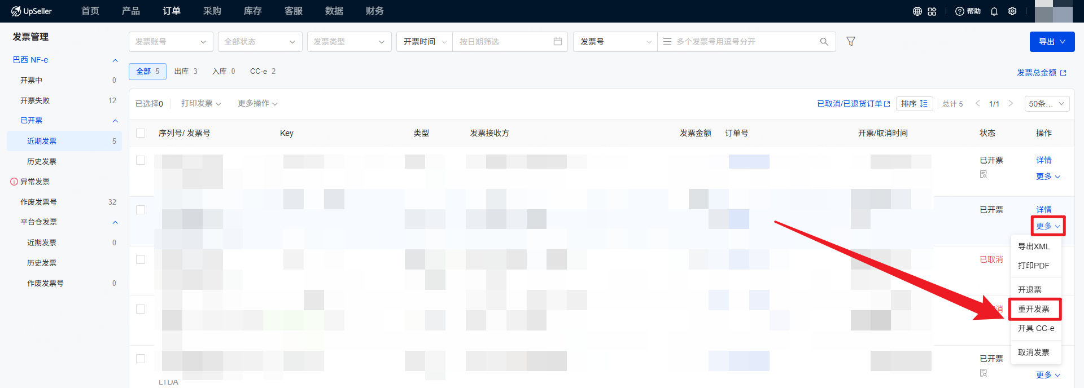Image resolution: width=1084 pixels, height=388 pixels.
Task: Click the calendar icon in date filter
Action: 557,42
